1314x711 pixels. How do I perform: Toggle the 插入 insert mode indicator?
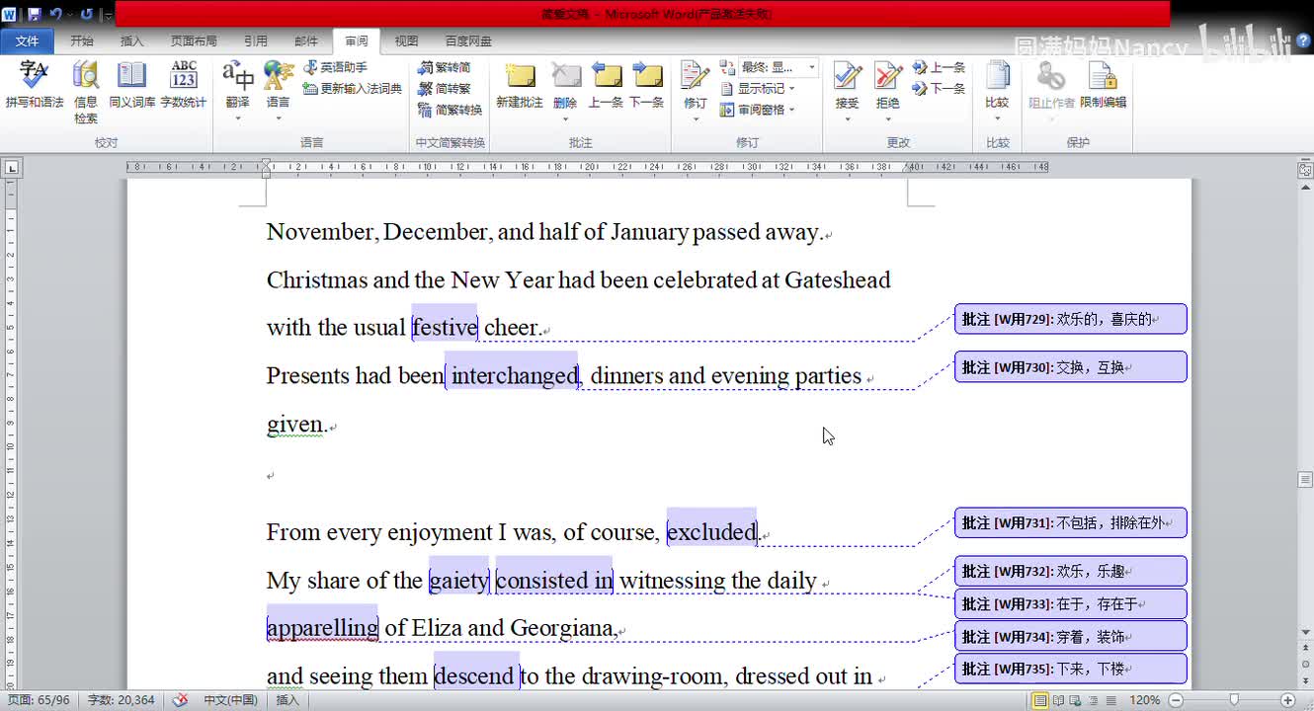[287, 700]
